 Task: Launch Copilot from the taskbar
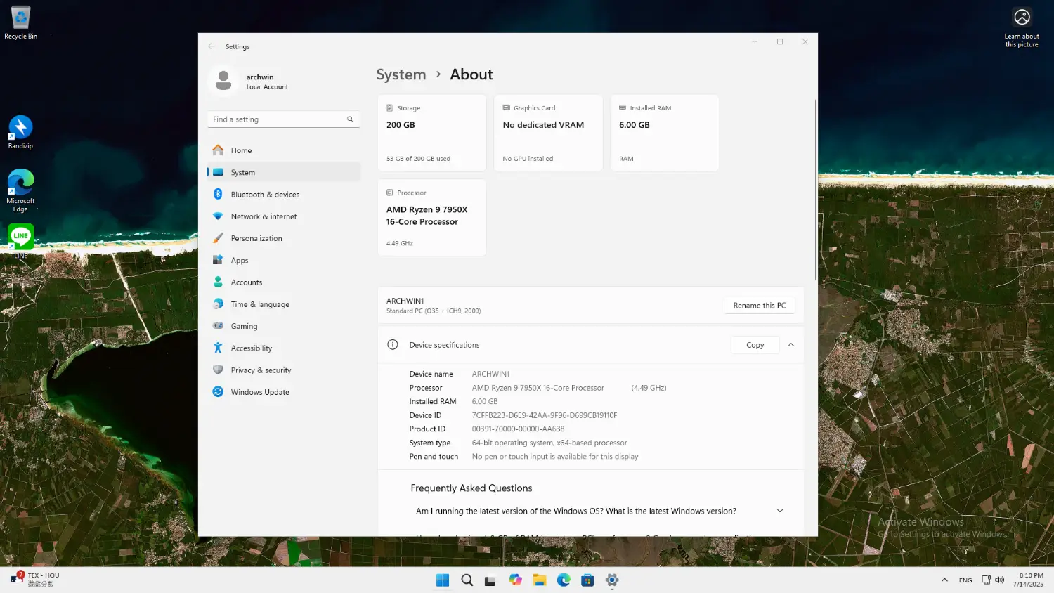(x=515, y=580)
